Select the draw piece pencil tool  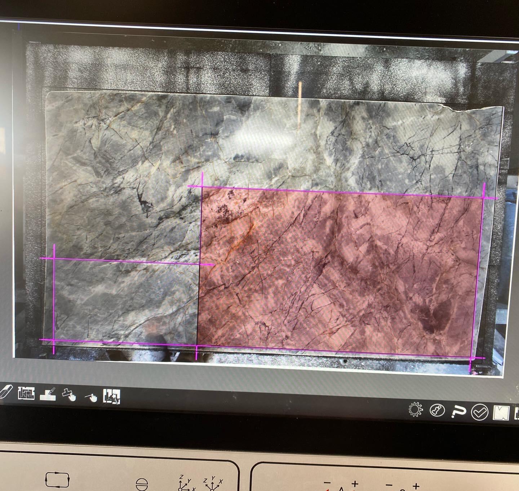[x=48, y=394]
